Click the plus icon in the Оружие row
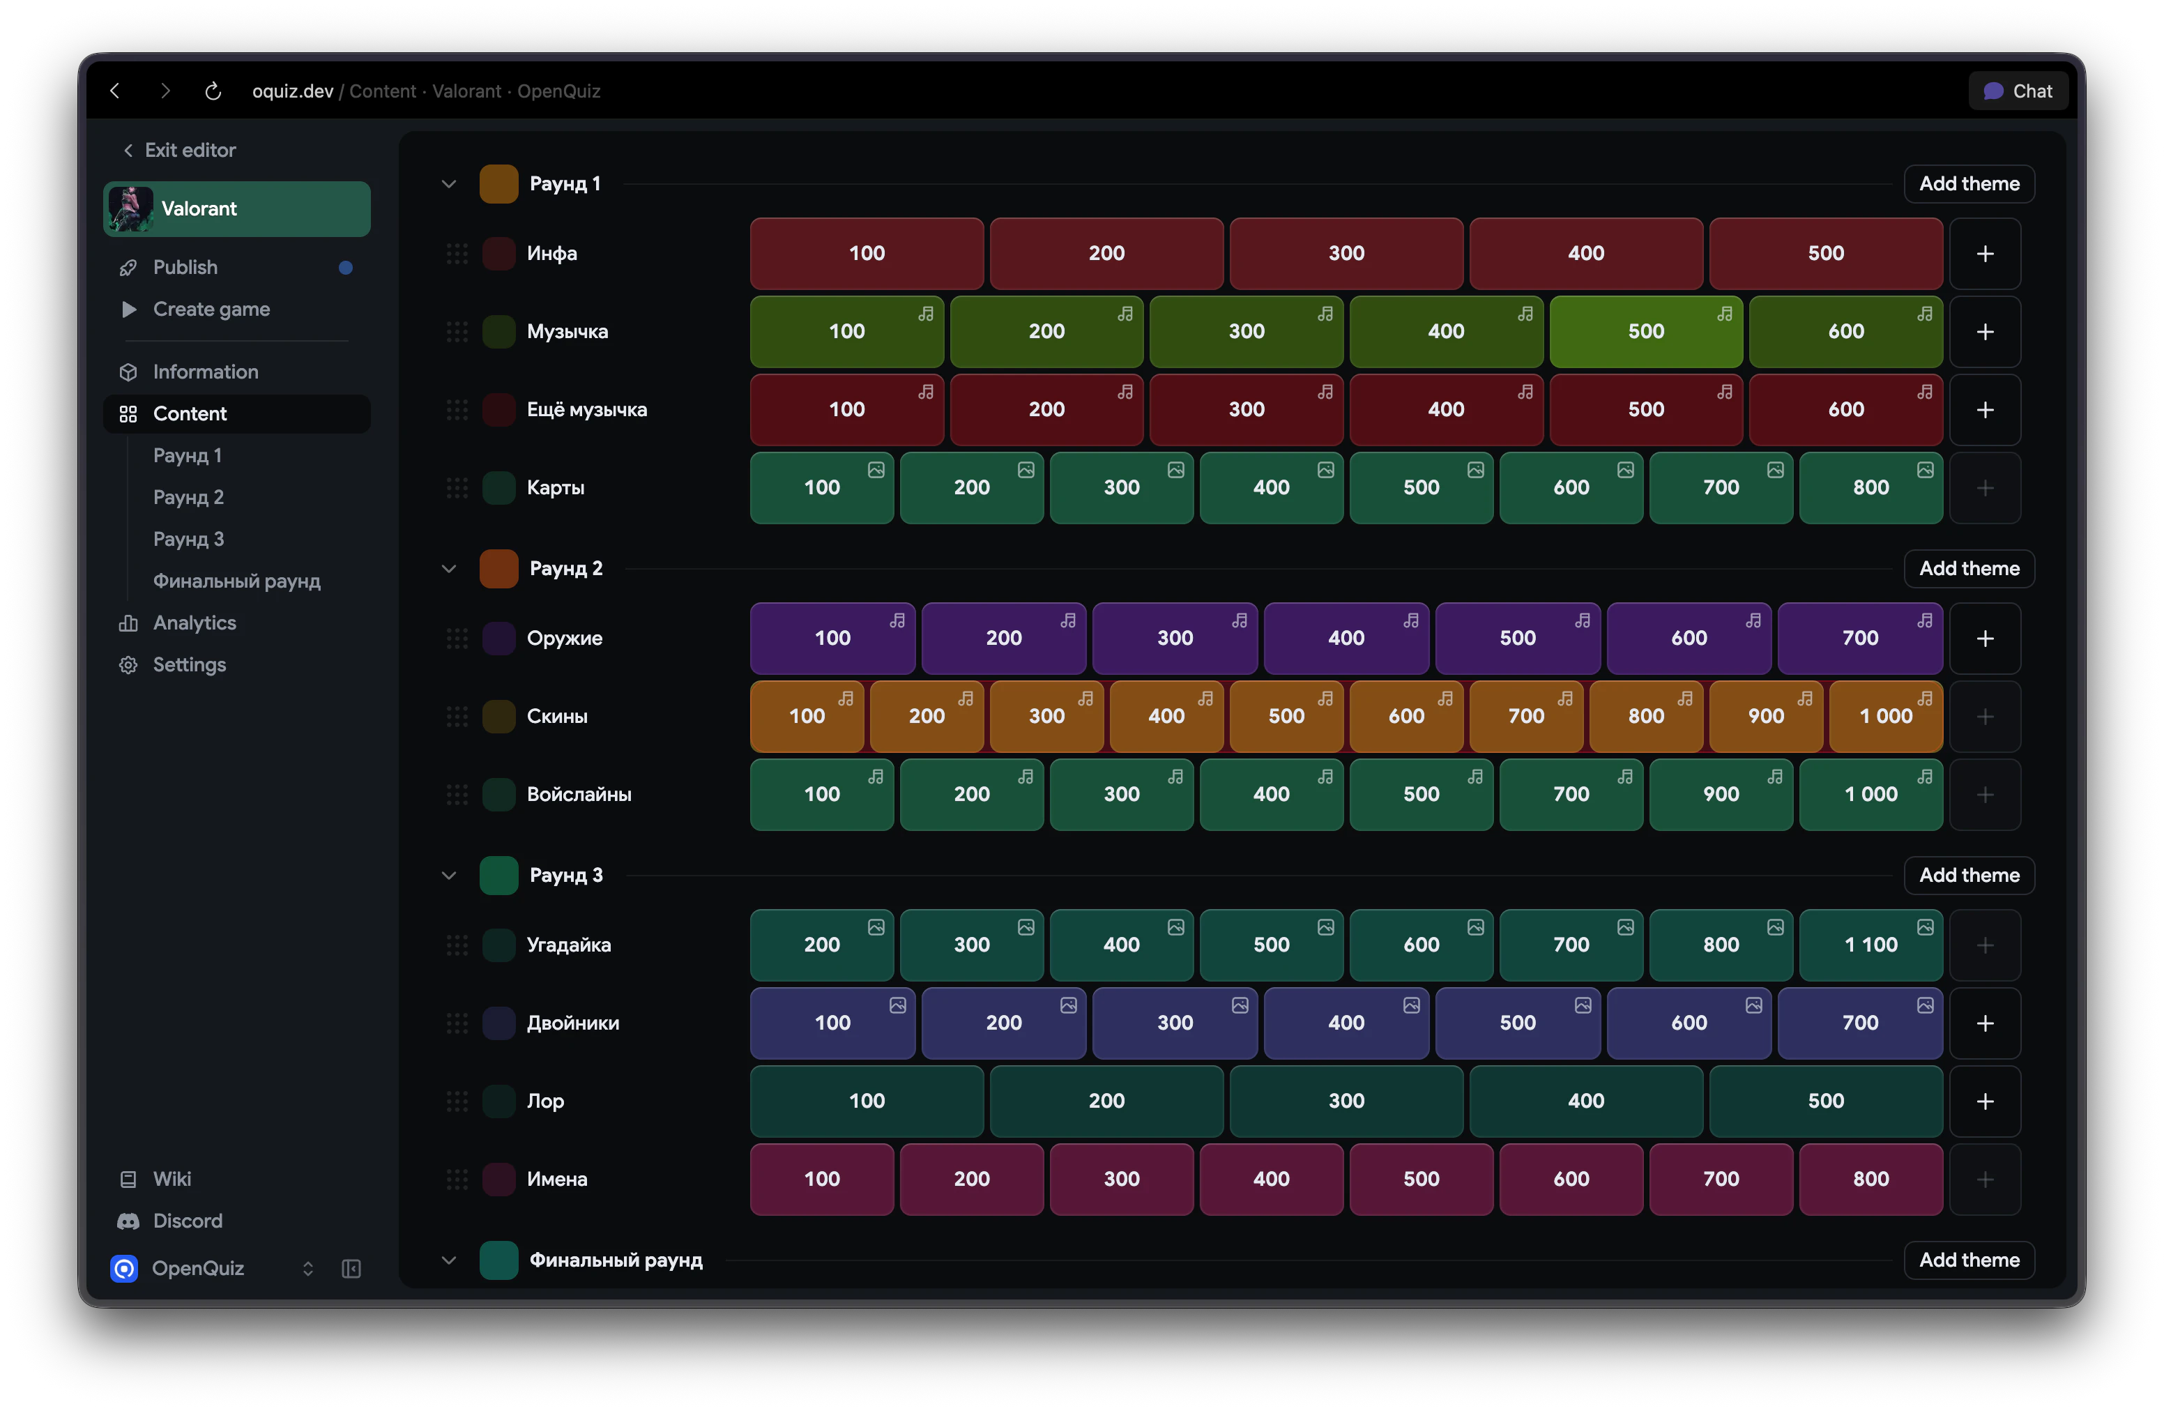Screen dimensions: 2164x1411 (1985, 638)
